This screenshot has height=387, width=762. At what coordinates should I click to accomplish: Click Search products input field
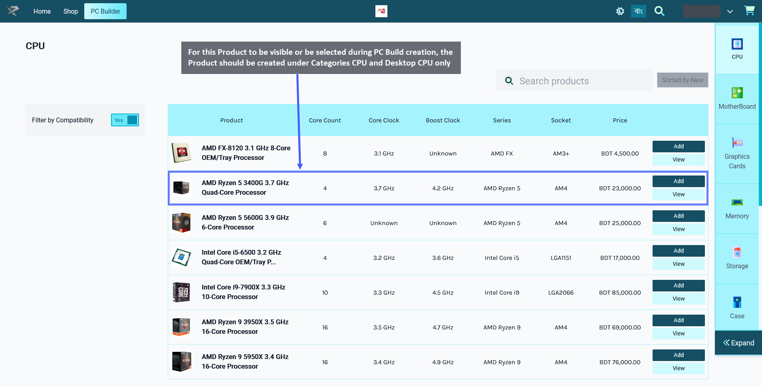(575, 80)
